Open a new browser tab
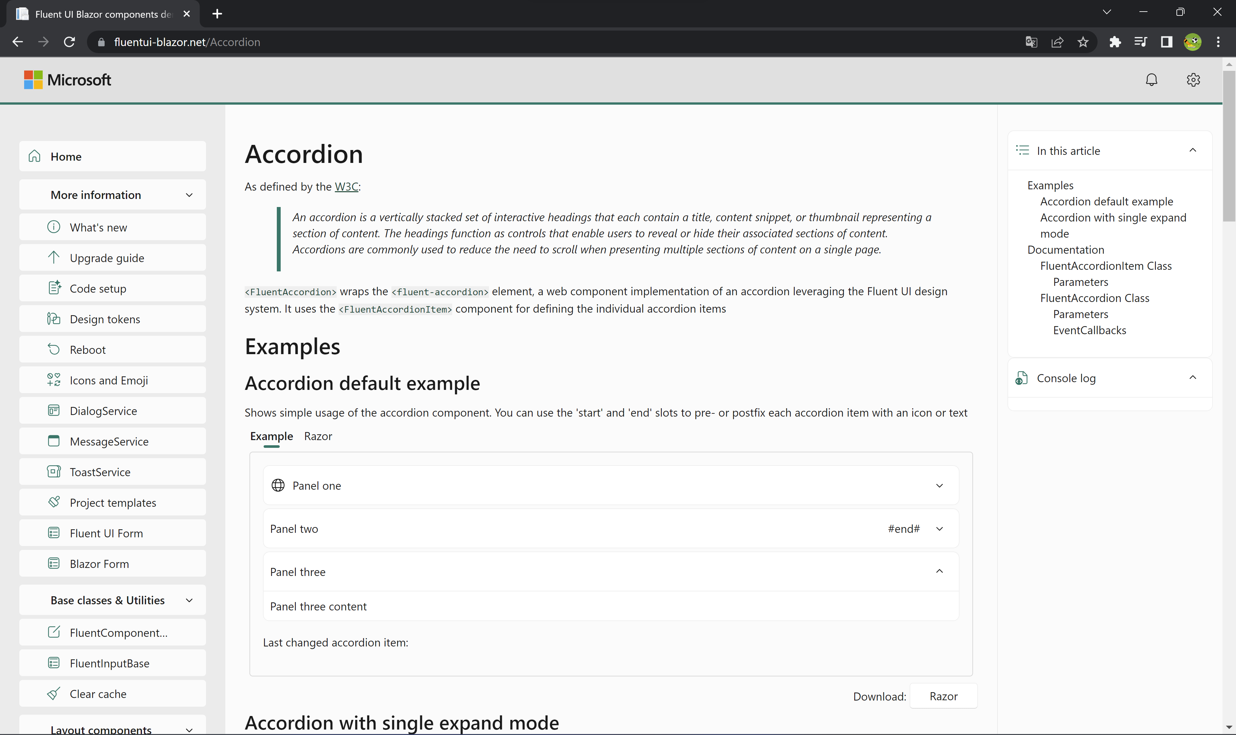This screenshot has height=735, width=1236. [x=217, y=14]
